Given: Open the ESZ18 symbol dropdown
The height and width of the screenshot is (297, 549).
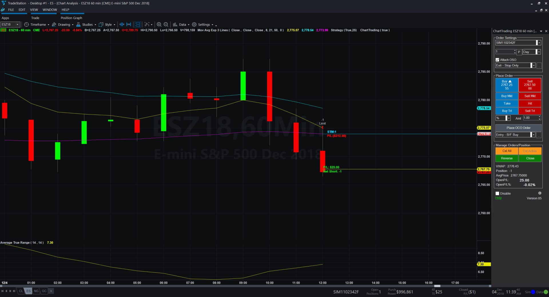Looking at the screenshot, I should point(17,25).
